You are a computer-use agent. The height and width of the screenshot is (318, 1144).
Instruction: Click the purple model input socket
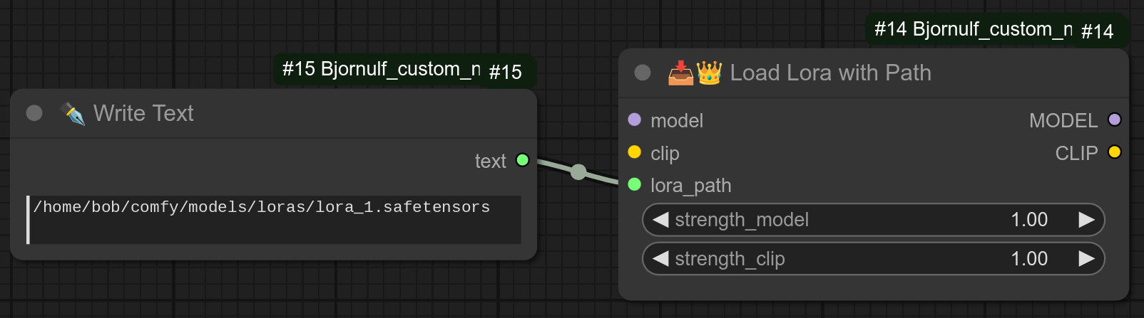(x=634, y=120)
